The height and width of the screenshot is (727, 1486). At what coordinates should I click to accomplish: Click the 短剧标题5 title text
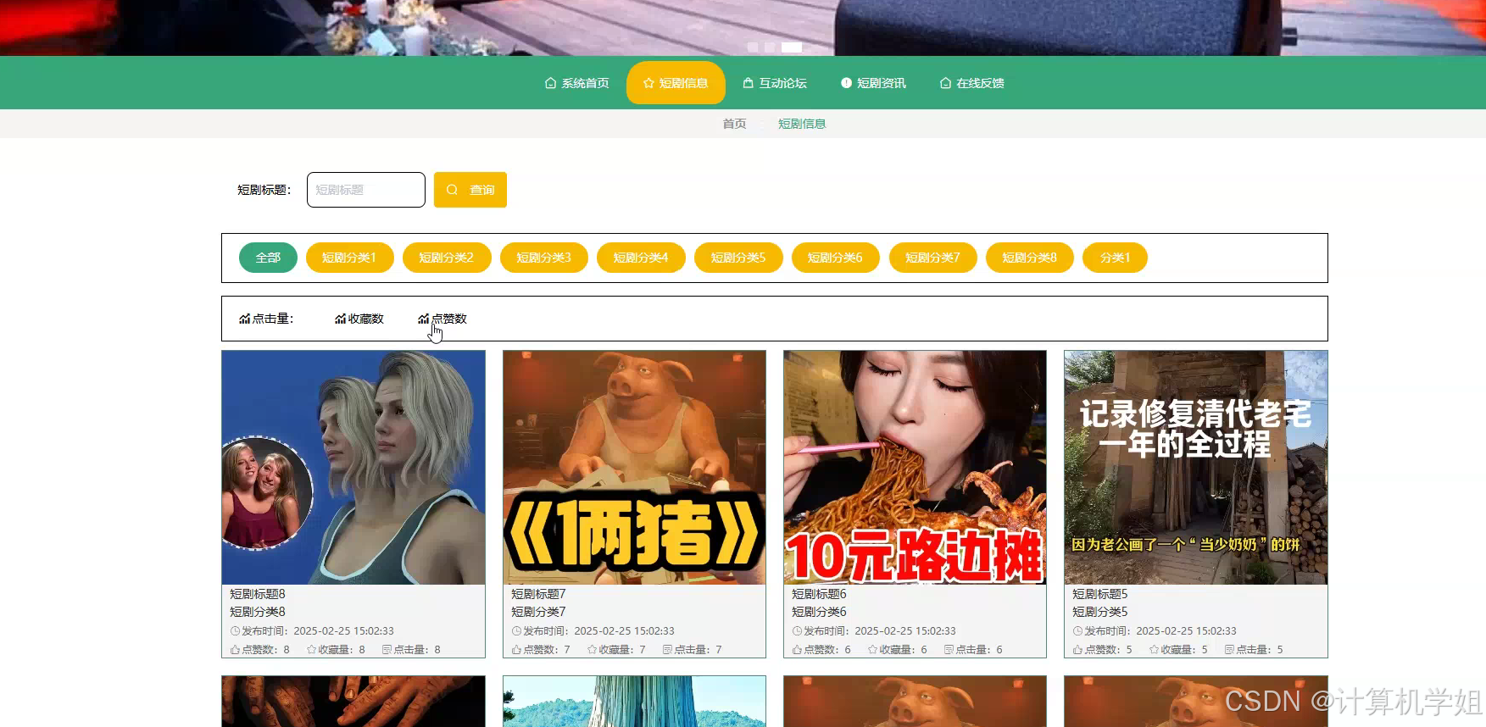1100,594
